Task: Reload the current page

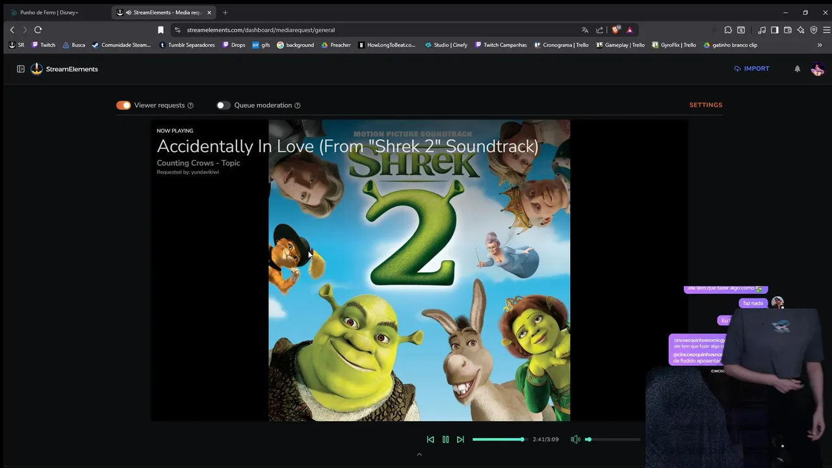Action: [38, 30]
